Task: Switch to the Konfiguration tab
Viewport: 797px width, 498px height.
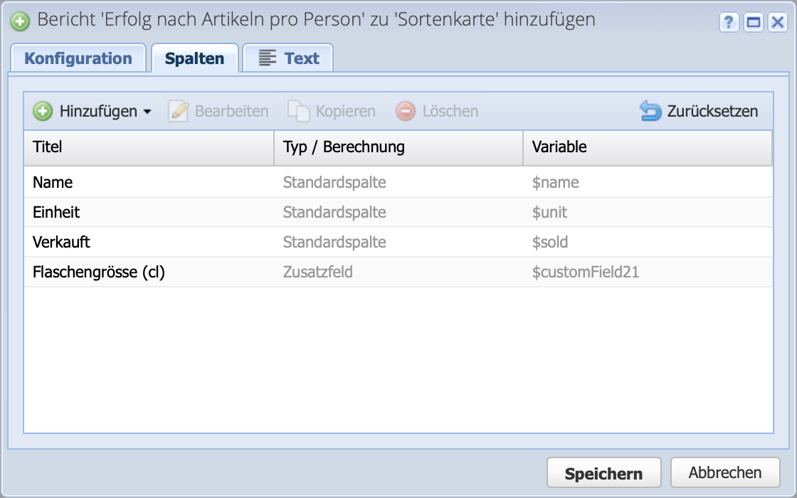Action: 78,58
